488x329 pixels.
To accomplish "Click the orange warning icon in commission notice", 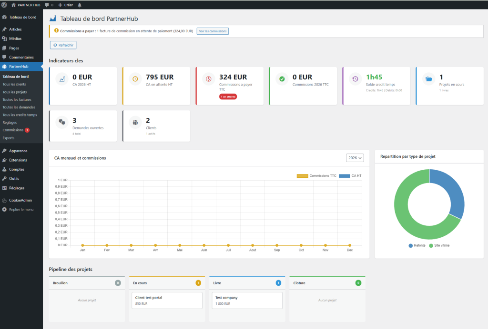I will [56, 31].
